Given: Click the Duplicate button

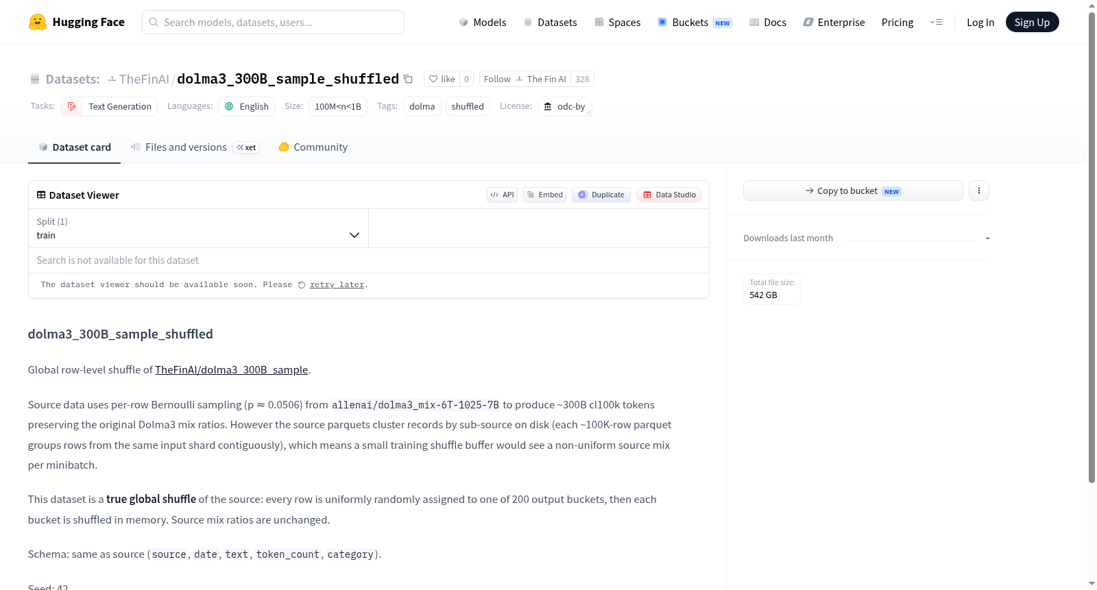Looking at the screenshot, I should 601,195.
